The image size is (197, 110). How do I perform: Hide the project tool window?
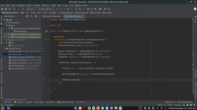[x=39, y=16]
